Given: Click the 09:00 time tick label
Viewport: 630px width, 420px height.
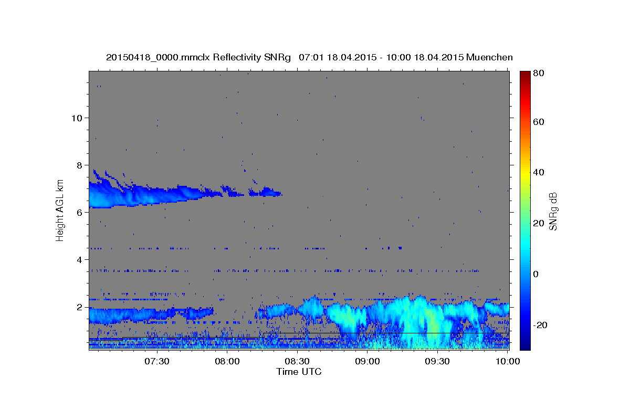Looking at the screenshot, I should coord(367,362).
